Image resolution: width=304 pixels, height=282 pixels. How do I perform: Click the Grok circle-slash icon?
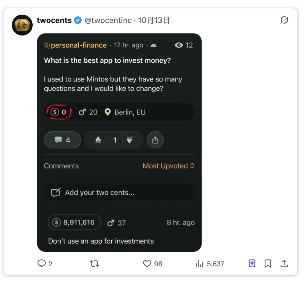[x=284, y=21]
